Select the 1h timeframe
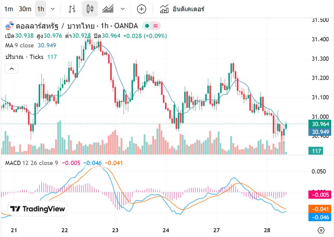The width and height of the screenshot is (334, 237). (40, 9)
